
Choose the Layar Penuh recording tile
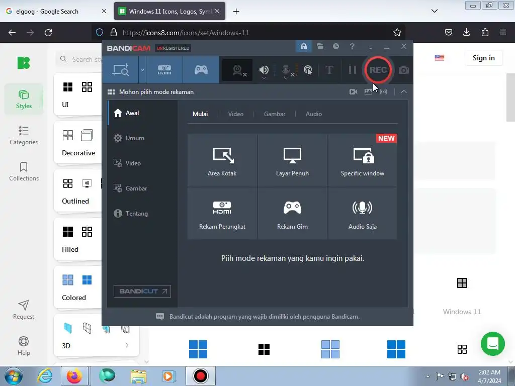pos(292,160)
